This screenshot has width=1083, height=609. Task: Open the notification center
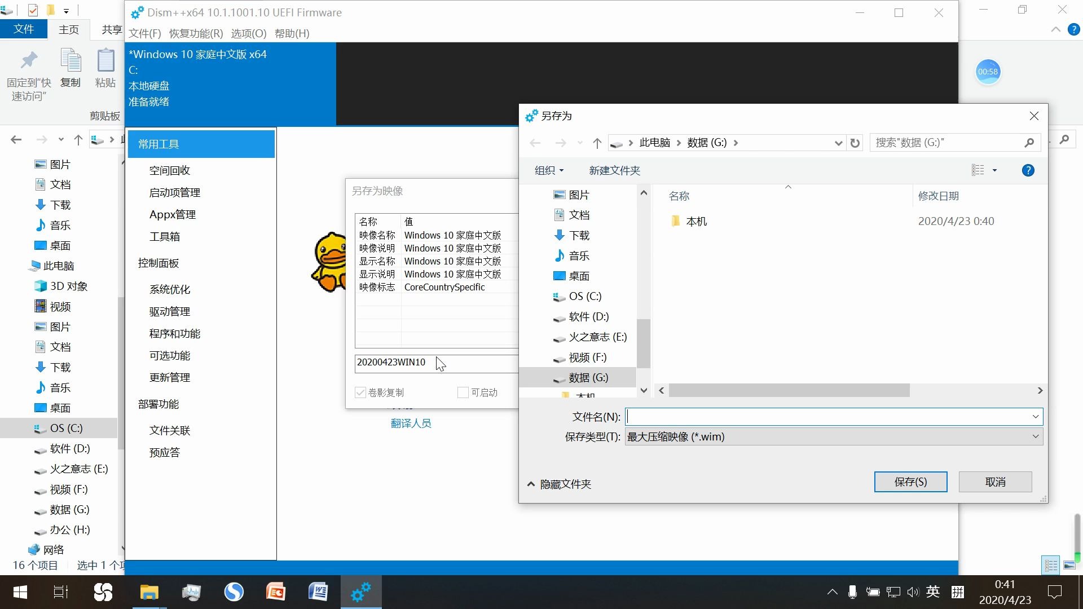point(1054,592)
